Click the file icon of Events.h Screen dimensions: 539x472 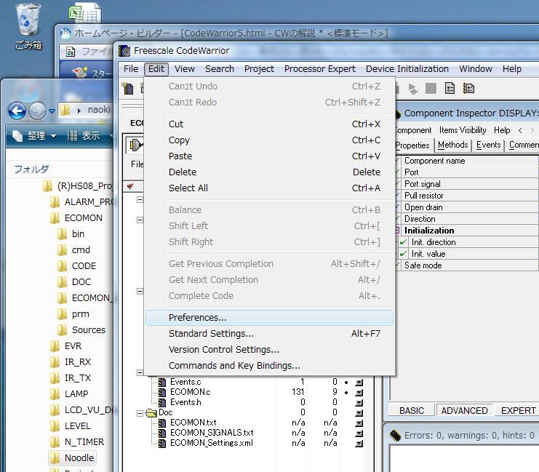click(x=162, y=402)
